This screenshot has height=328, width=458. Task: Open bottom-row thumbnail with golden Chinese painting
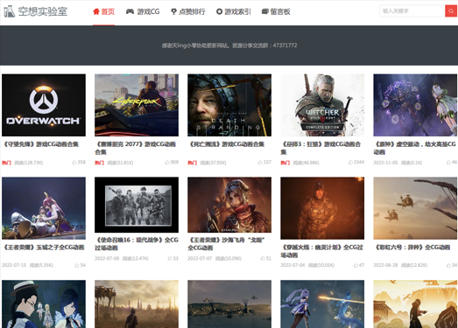click(415, 304)
